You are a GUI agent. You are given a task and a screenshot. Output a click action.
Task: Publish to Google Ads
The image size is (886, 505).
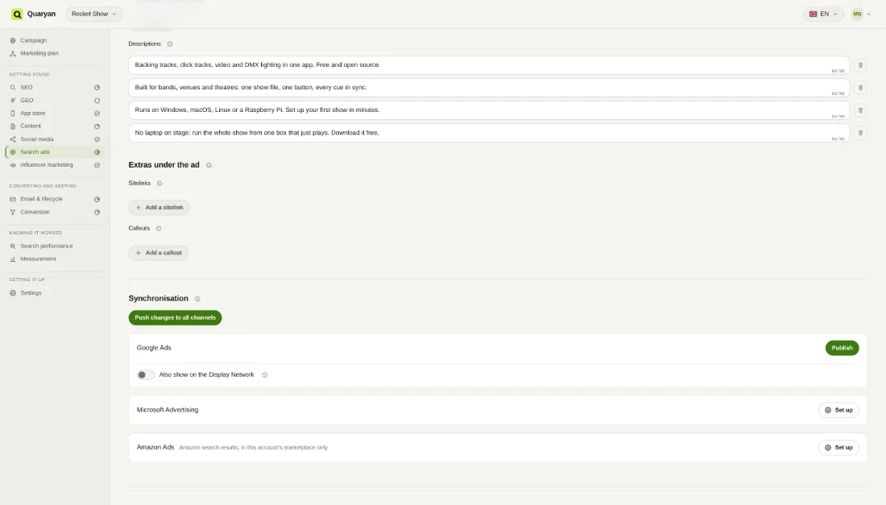(x=842, y=348)
